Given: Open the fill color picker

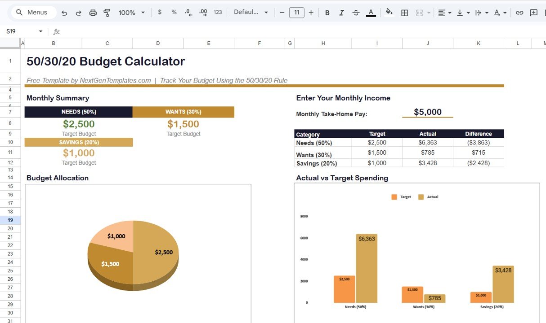Looking at the screenshot, I should 389,13.
